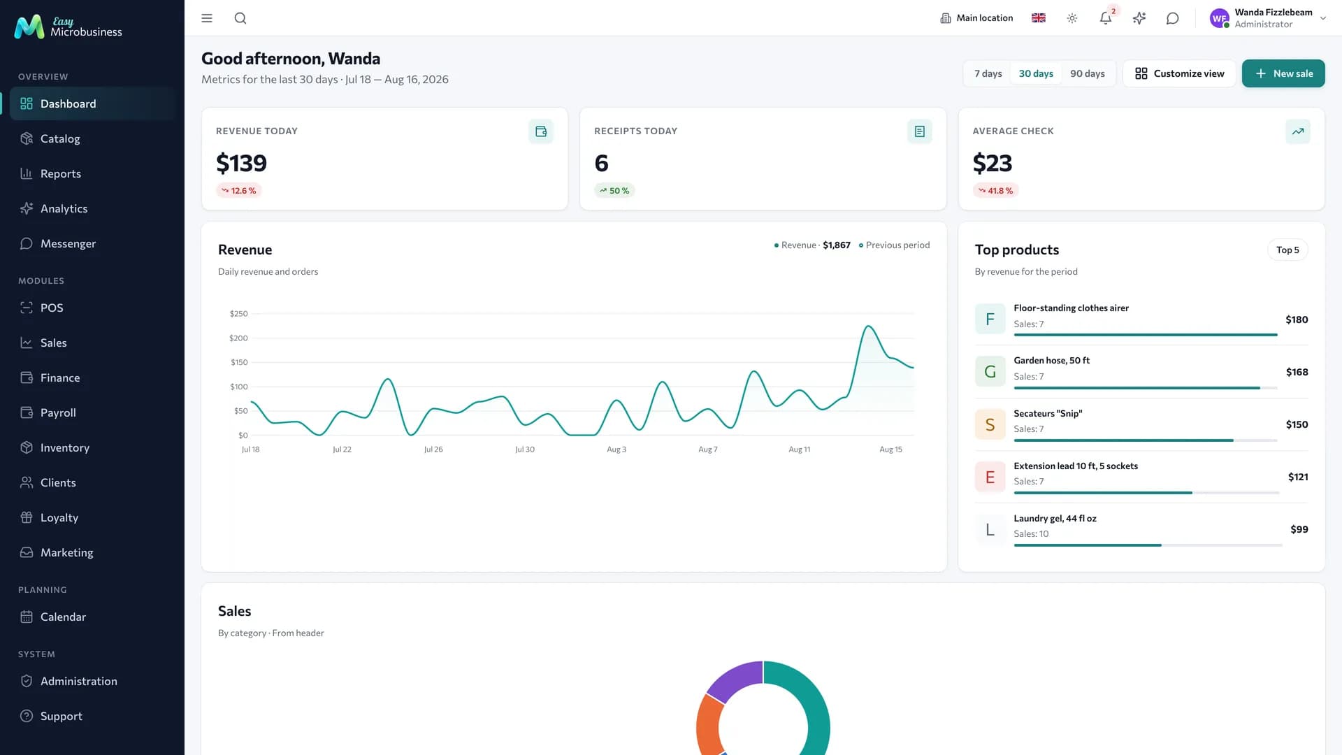Toggle the Revenue series legend
The height and width of the screenshot is (755, 1342).
pos(812,245)
